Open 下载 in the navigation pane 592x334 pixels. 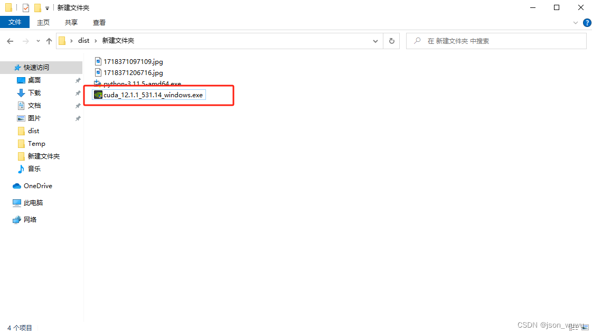pos(34,92)
